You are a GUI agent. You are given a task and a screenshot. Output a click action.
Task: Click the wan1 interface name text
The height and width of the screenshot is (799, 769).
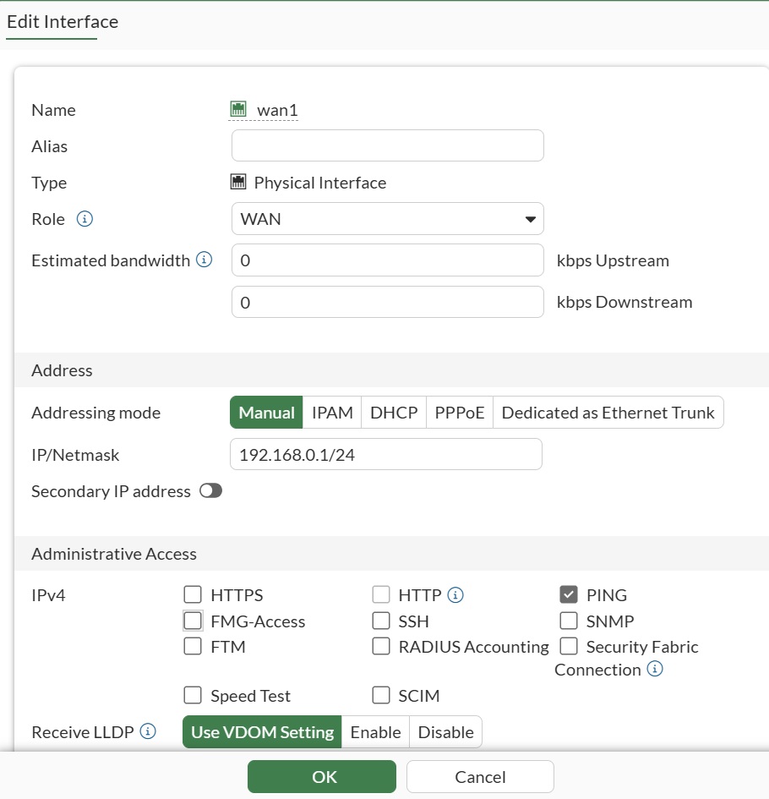(x=277, y=110)
